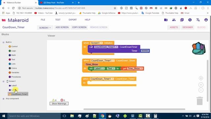Zoom in the blocks workspace
The width and height of the screenshot is (211, 119).
click(x=201, y=85)
